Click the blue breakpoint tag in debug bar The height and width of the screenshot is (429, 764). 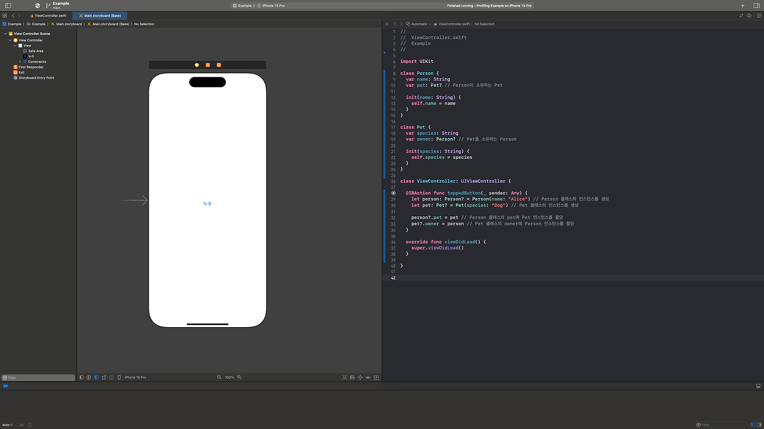coord(6,386)
